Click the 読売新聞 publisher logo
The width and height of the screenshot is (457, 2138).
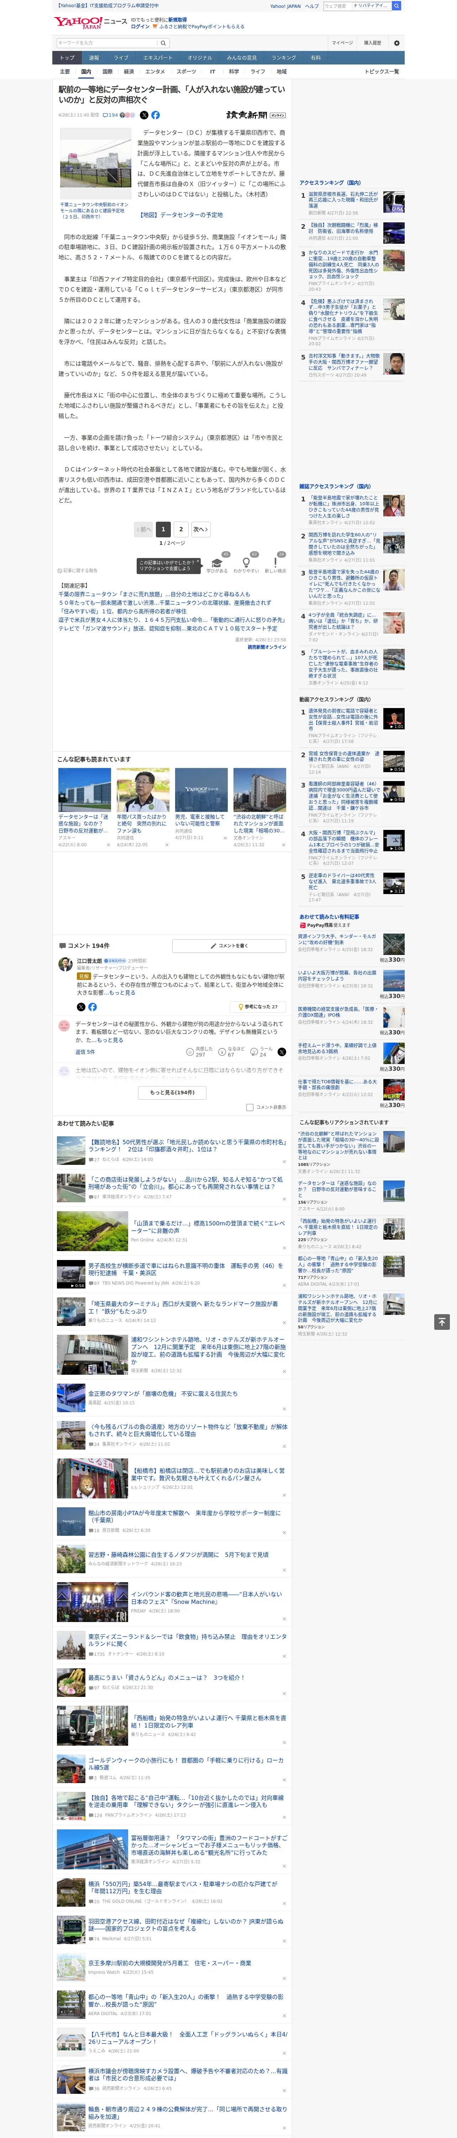click(256, 115)
